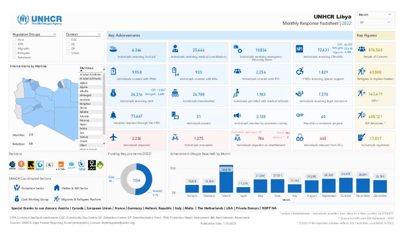Click the Migrants & Refugees Platform icon
Screen dimensions: 404x233
(57, 198)
